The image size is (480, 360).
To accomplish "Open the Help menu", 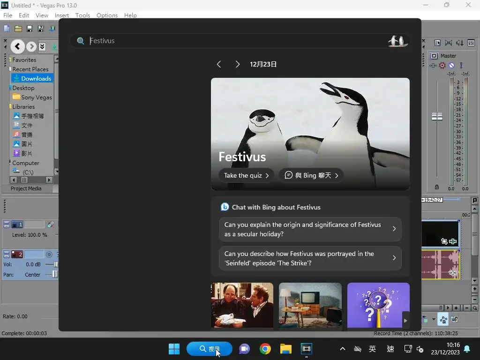I will pos(130,15).
